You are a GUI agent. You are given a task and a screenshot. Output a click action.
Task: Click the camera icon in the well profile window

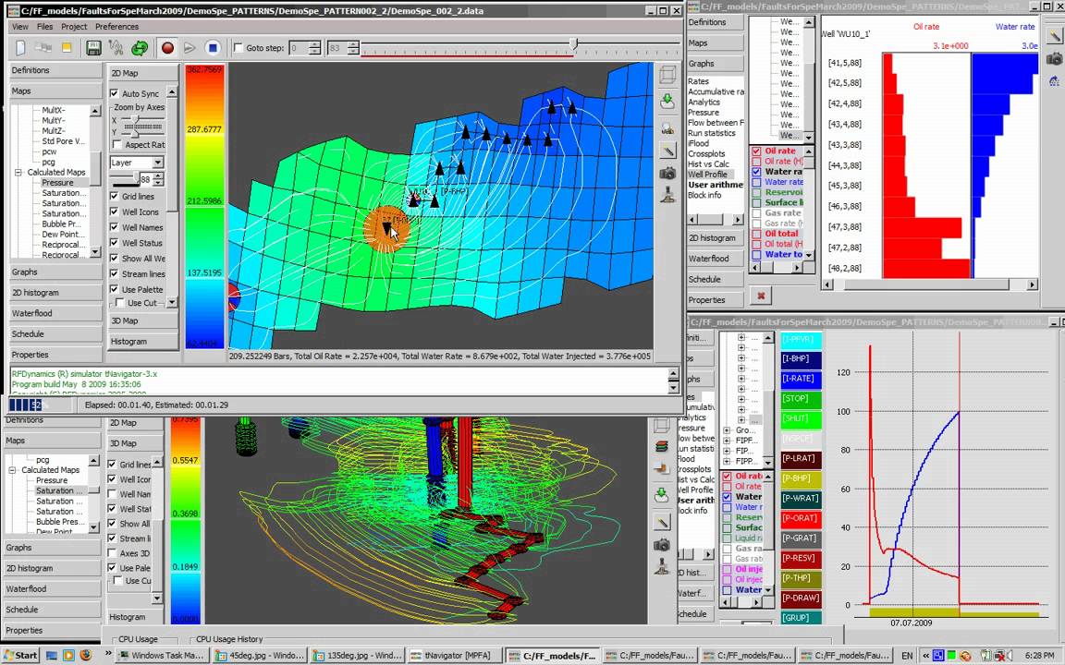point(1054,59)
